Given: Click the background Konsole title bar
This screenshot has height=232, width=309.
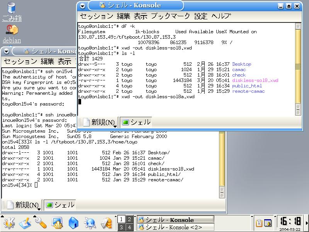Looking at the screenshot, I should click(45, 51).
